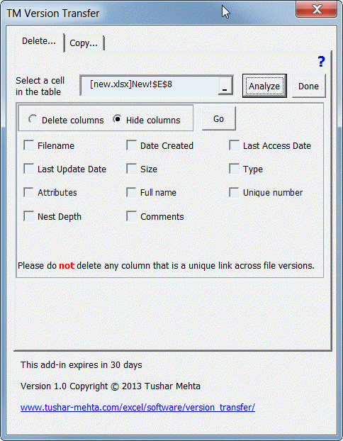The height and width of the screenshot is (441, 343).
Task: Open the blue question mark help
Action: coord(321,61)
